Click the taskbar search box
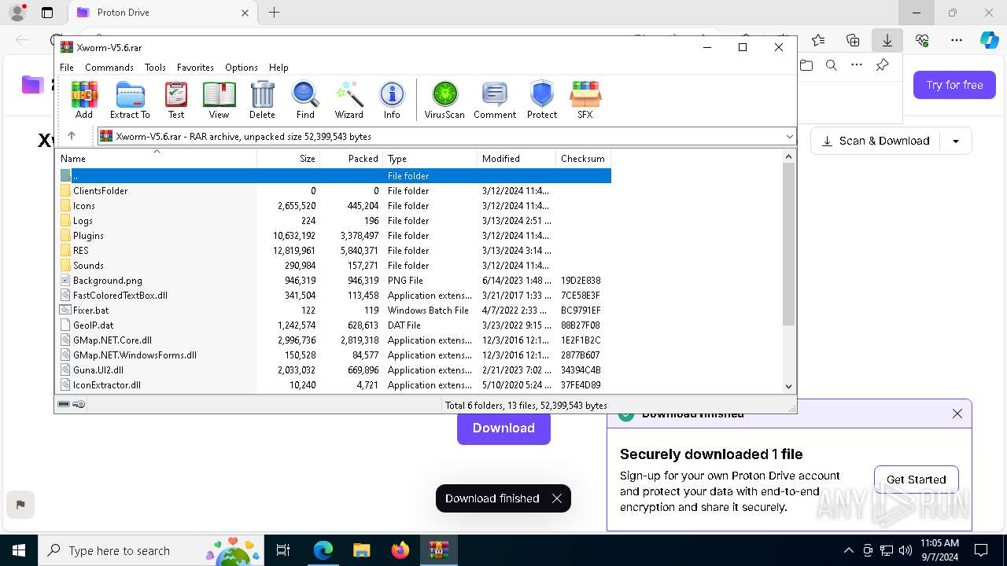1007x566 pixels. point(152,550)
